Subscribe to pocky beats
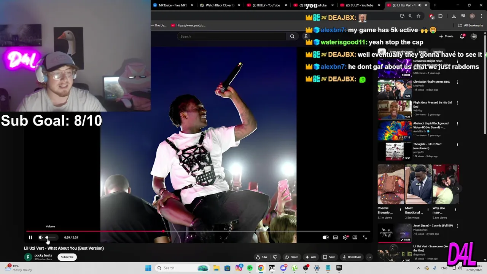The height and width of the screenshot is (274, 487). (67, 257)
